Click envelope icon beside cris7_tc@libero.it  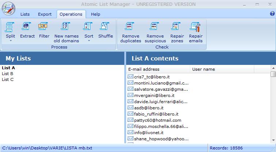coord(131,77)
